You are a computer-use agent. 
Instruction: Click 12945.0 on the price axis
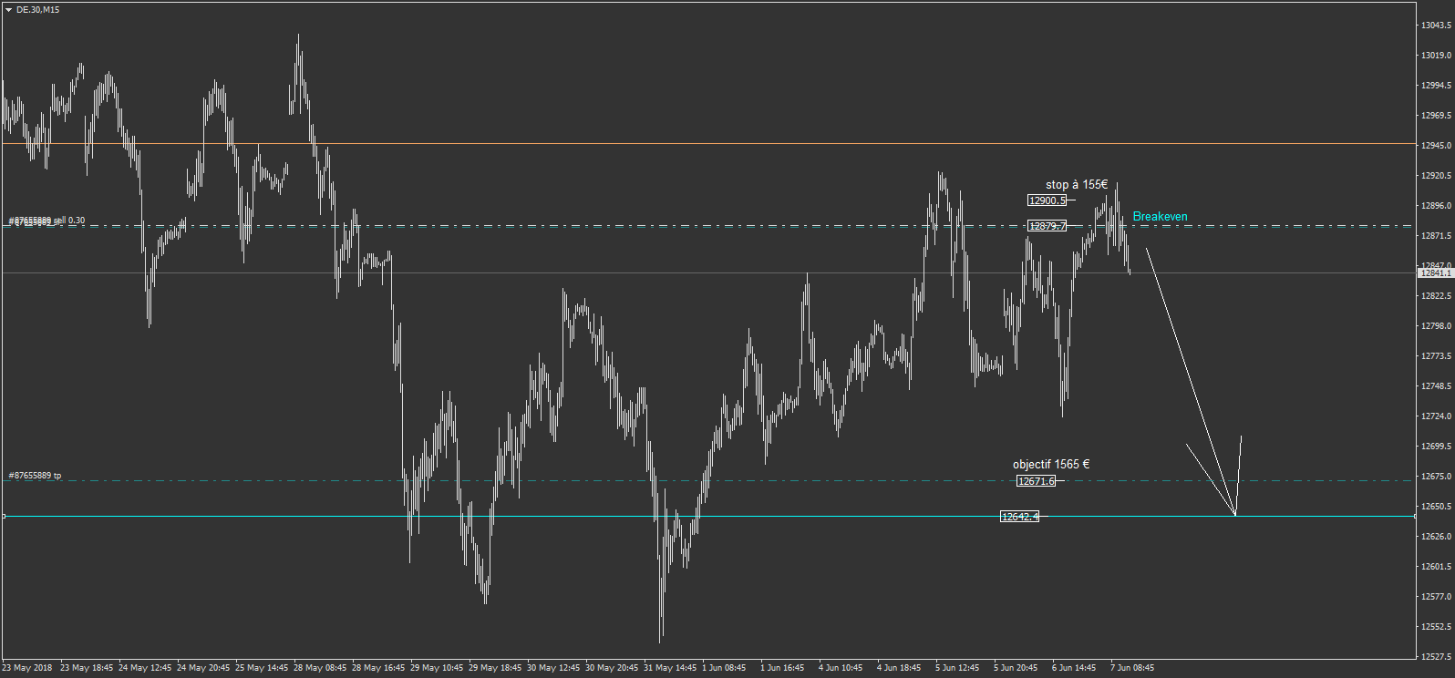(x=1436, y=146)
